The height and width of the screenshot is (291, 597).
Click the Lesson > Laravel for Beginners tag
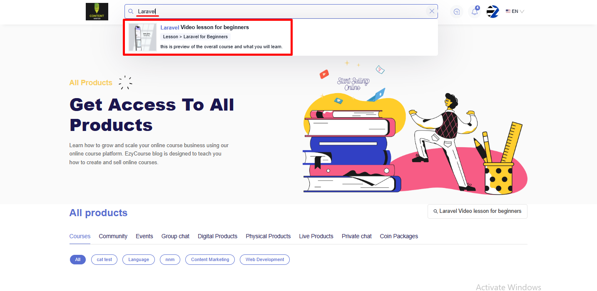[195, 37]
